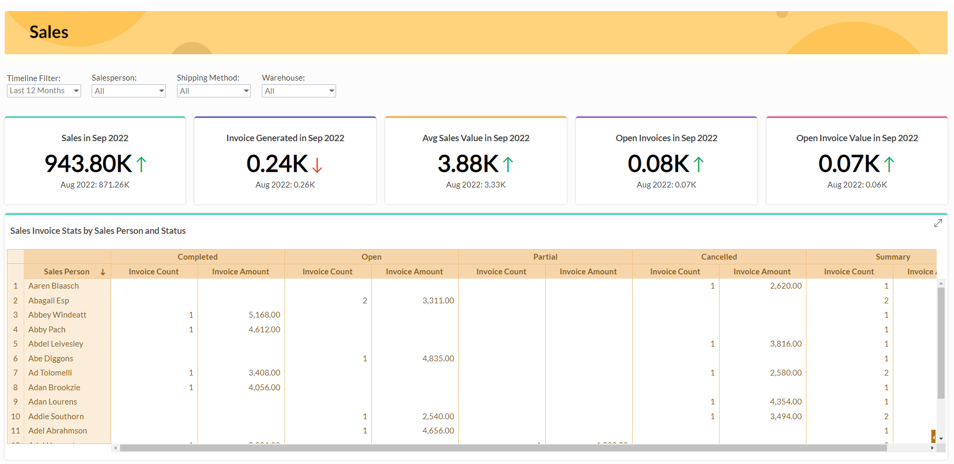Click the Partial group header
Viewport: 954px width, 464px height.
coord(545,257)
